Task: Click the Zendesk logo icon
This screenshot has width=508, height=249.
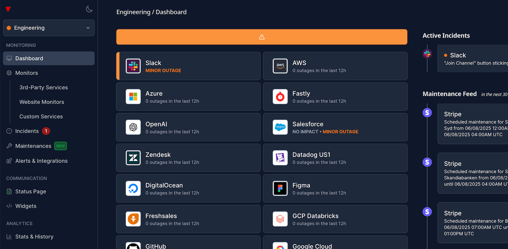Action: point(133,158)
